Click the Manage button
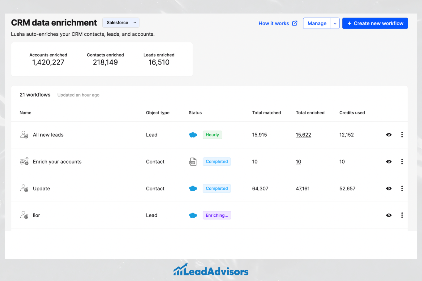Image resolution: width=422 pixels, height=281 pixels. pos(317,24)
